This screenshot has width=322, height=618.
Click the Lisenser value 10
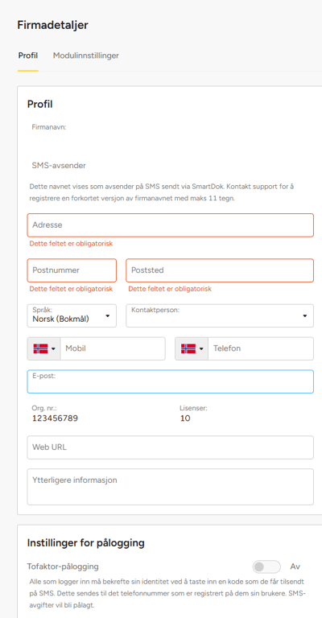click(185, 418)
